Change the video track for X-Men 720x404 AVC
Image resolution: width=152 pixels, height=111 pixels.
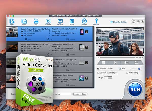(49, 47)
